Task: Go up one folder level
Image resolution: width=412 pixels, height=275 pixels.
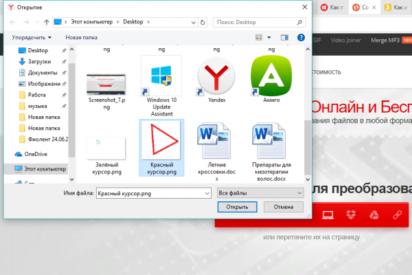Action: tap(47, 22)
